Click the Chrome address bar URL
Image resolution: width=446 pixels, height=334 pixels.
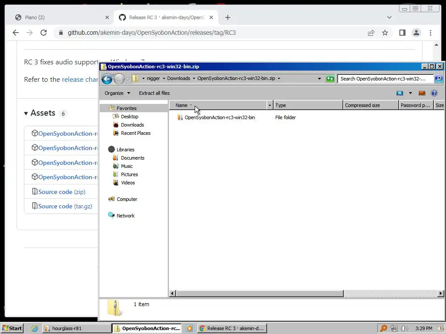pos(152,33)
